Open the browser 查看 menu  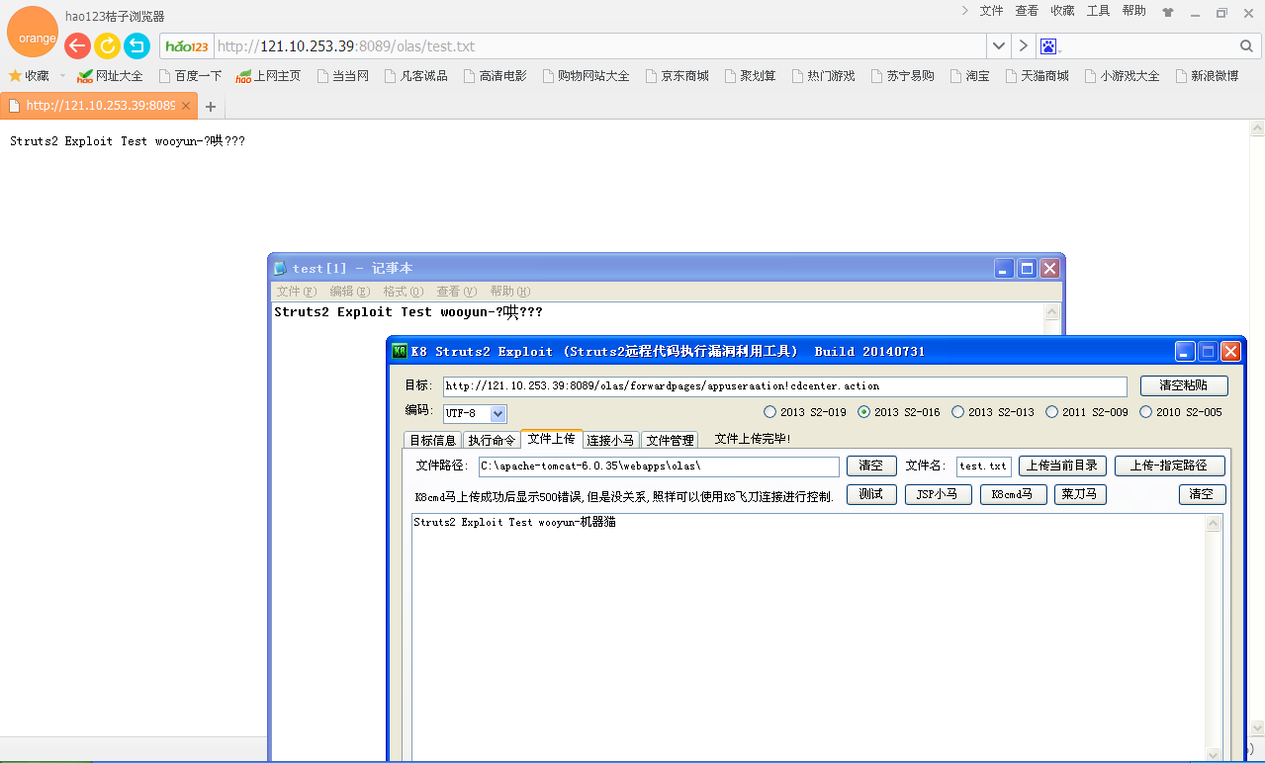click(1027, 11)
